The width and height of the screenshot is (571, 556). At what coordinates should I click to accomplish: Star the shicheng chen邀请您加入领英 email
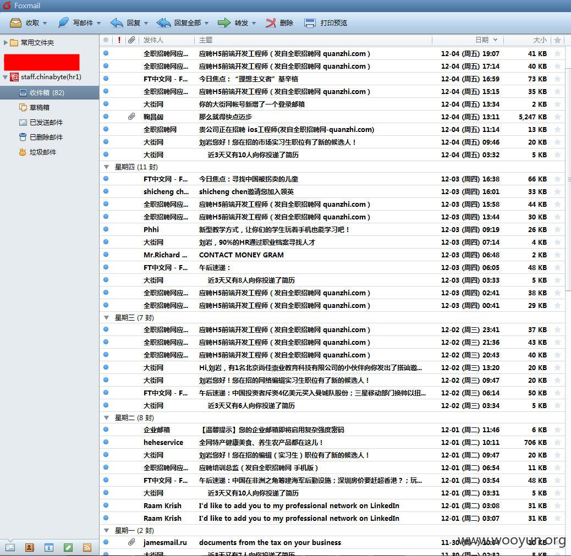pyautogui.click(x=557, y=191)
